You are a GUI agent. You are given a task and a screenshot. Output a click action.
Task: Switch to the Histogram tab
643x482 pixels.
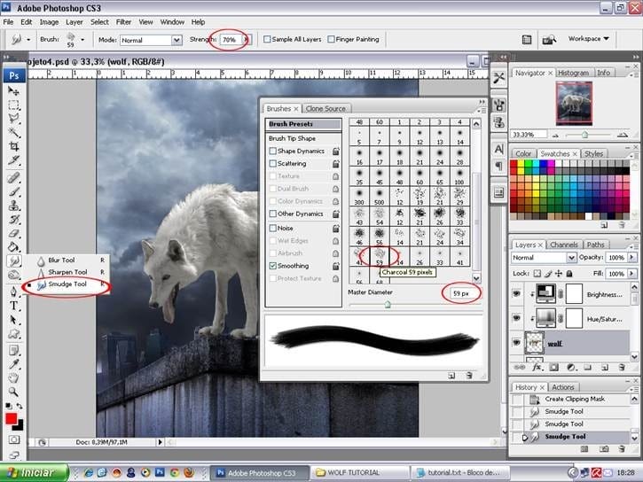573,73
